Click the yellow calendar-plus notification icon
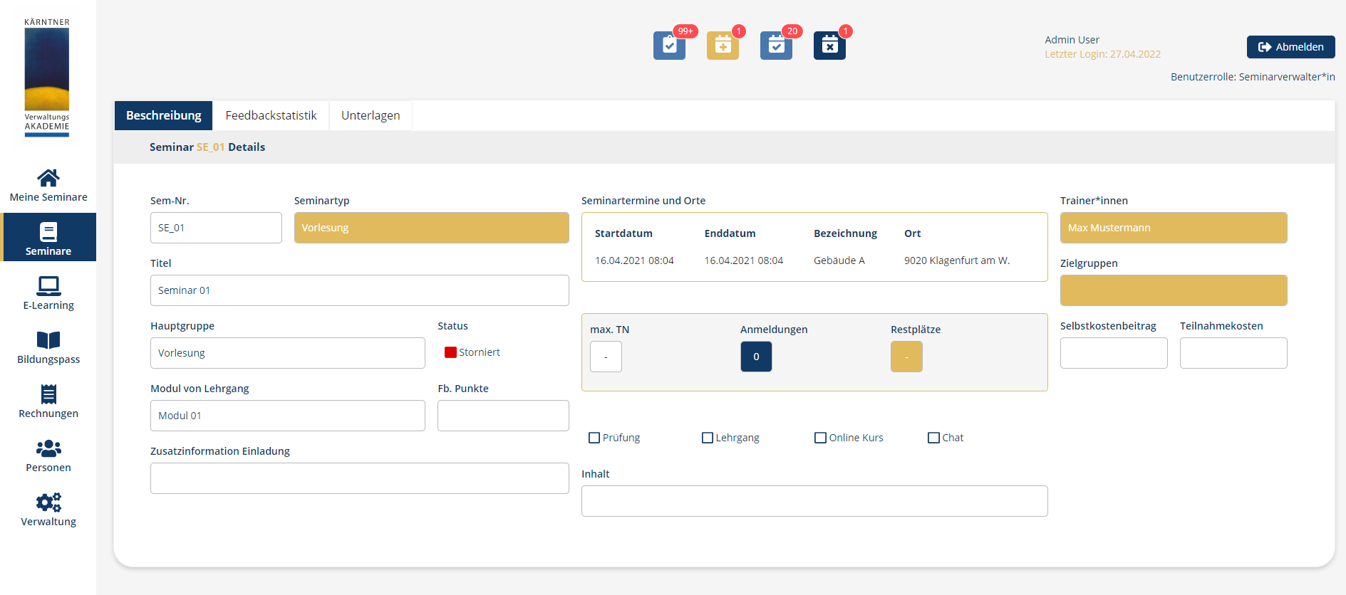1346x595 pixels. coord(723,46)
